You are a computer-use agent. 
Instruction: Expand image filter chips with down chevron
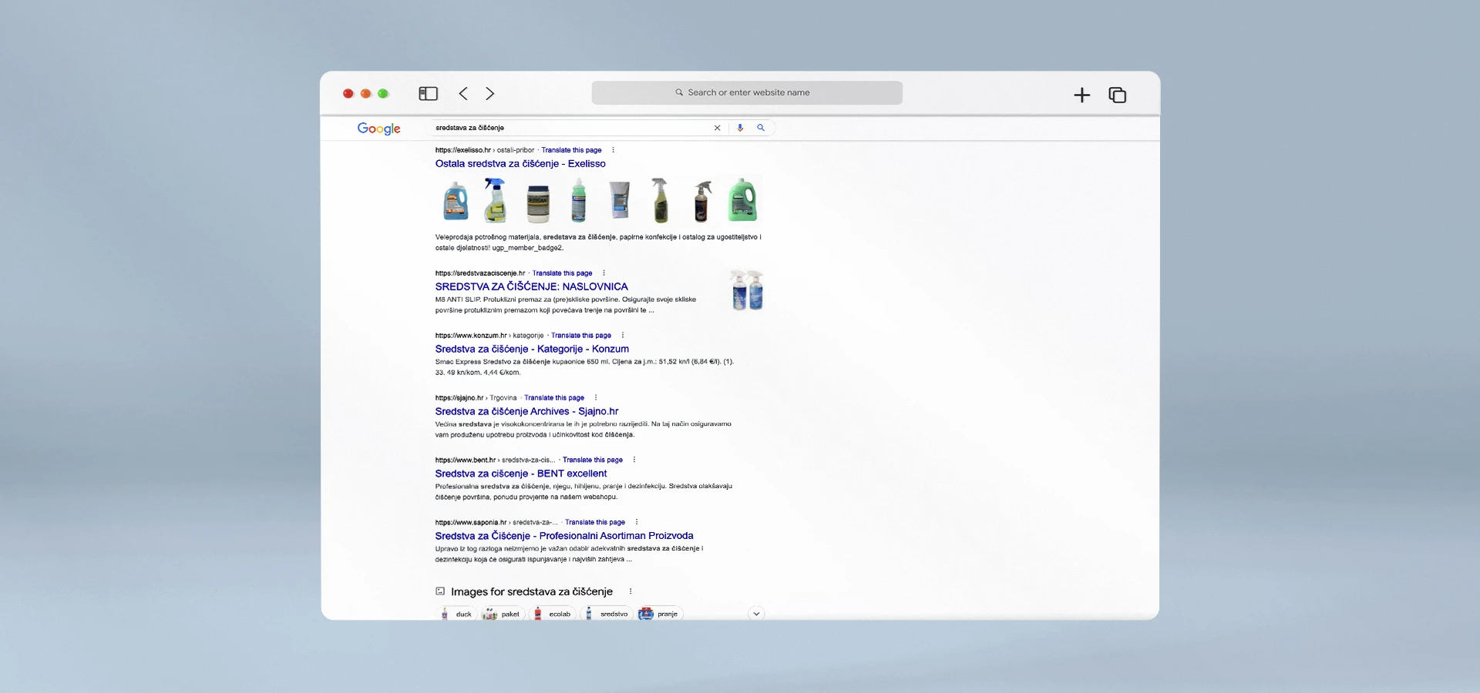click(x=756, y=614)
